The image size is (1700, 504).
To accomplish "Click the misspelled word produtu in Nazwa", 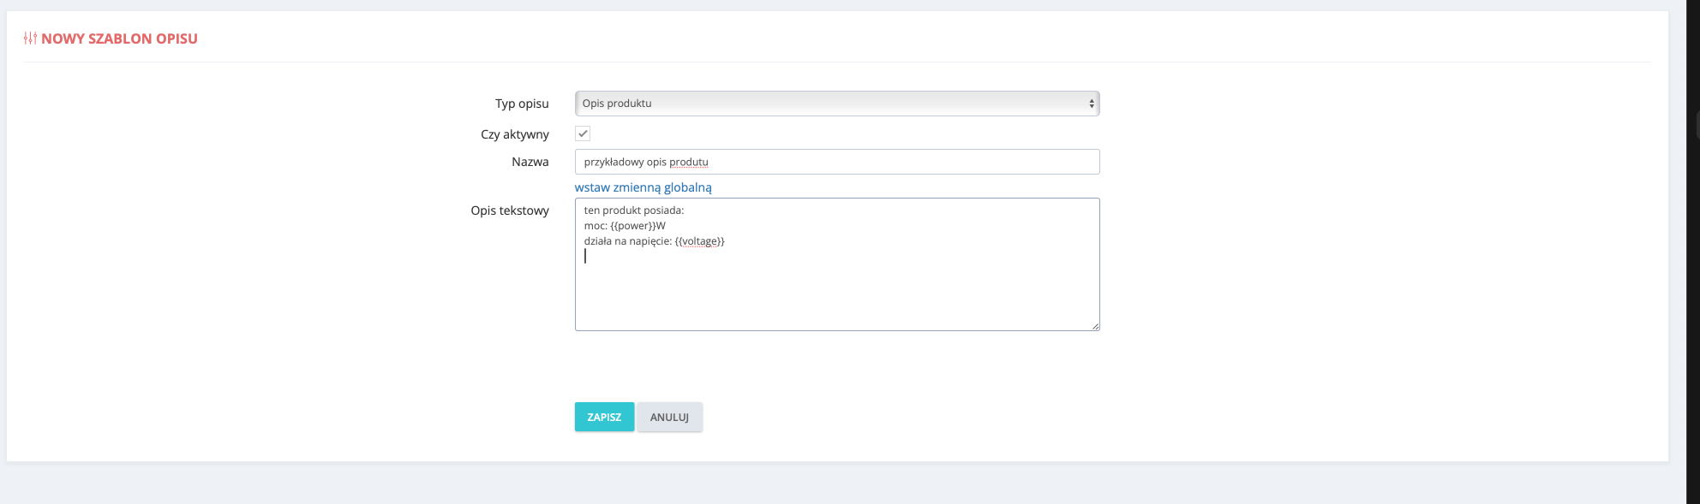I will click(x=689, y=162).
